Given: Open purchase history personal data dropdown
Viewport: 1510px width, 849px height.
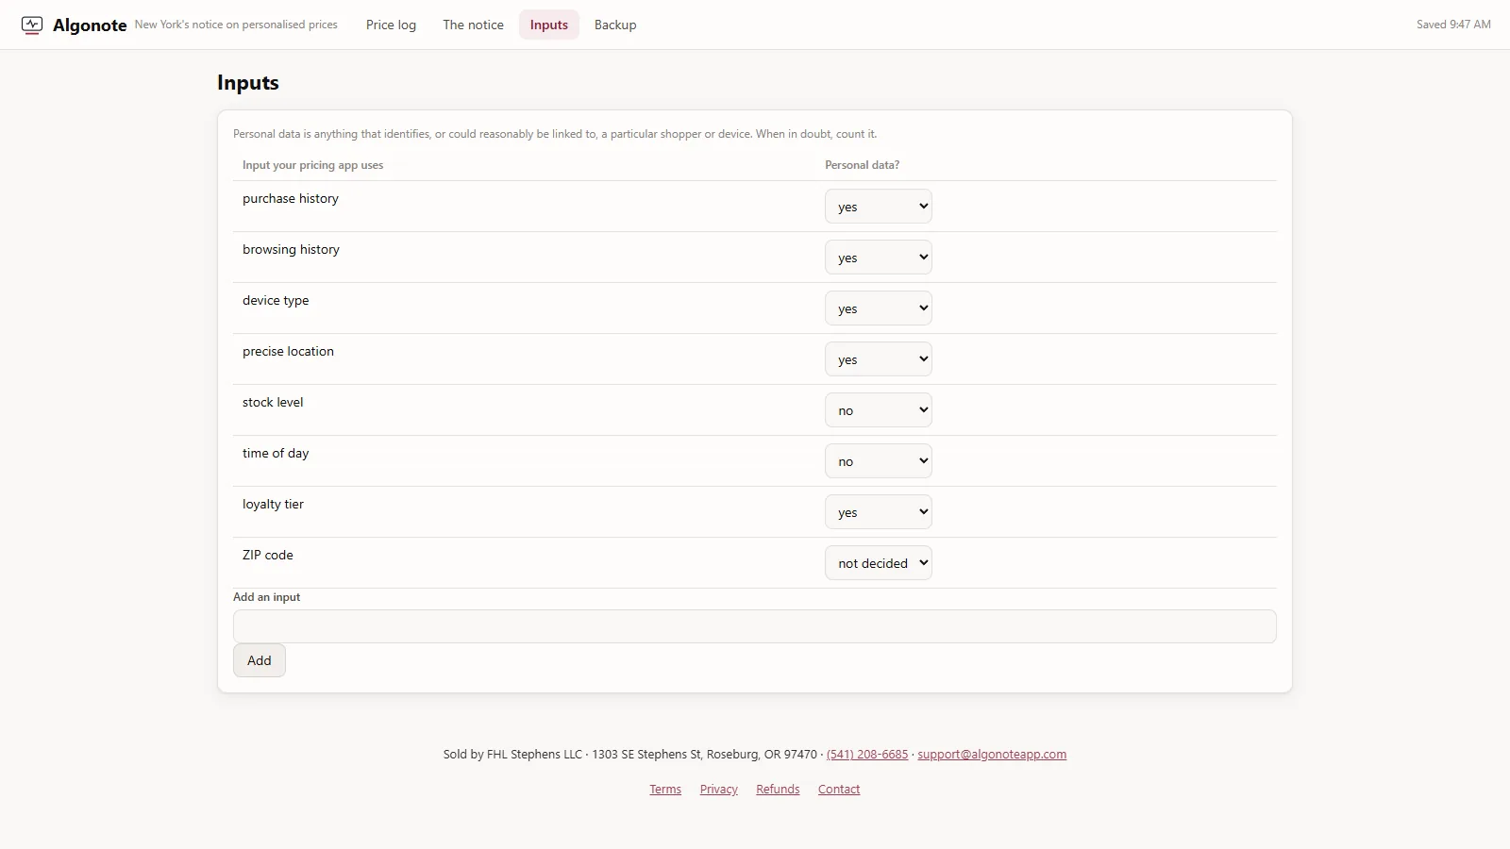Looking at the screenshot, I should point(878,207).
